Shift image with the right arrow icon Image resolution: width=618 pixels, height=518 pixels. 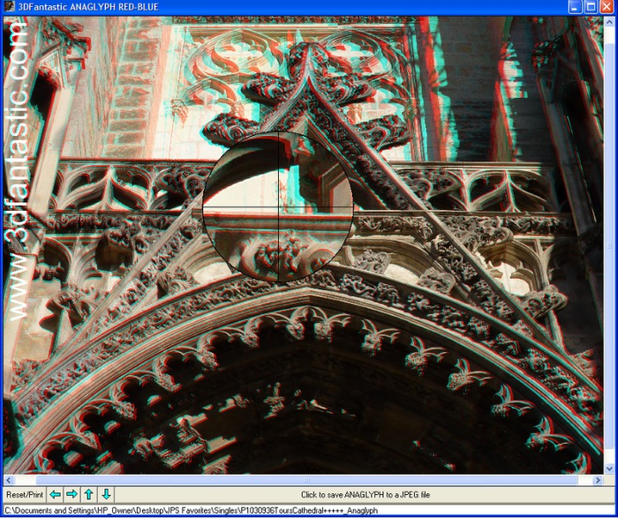(x=72, y=494)
